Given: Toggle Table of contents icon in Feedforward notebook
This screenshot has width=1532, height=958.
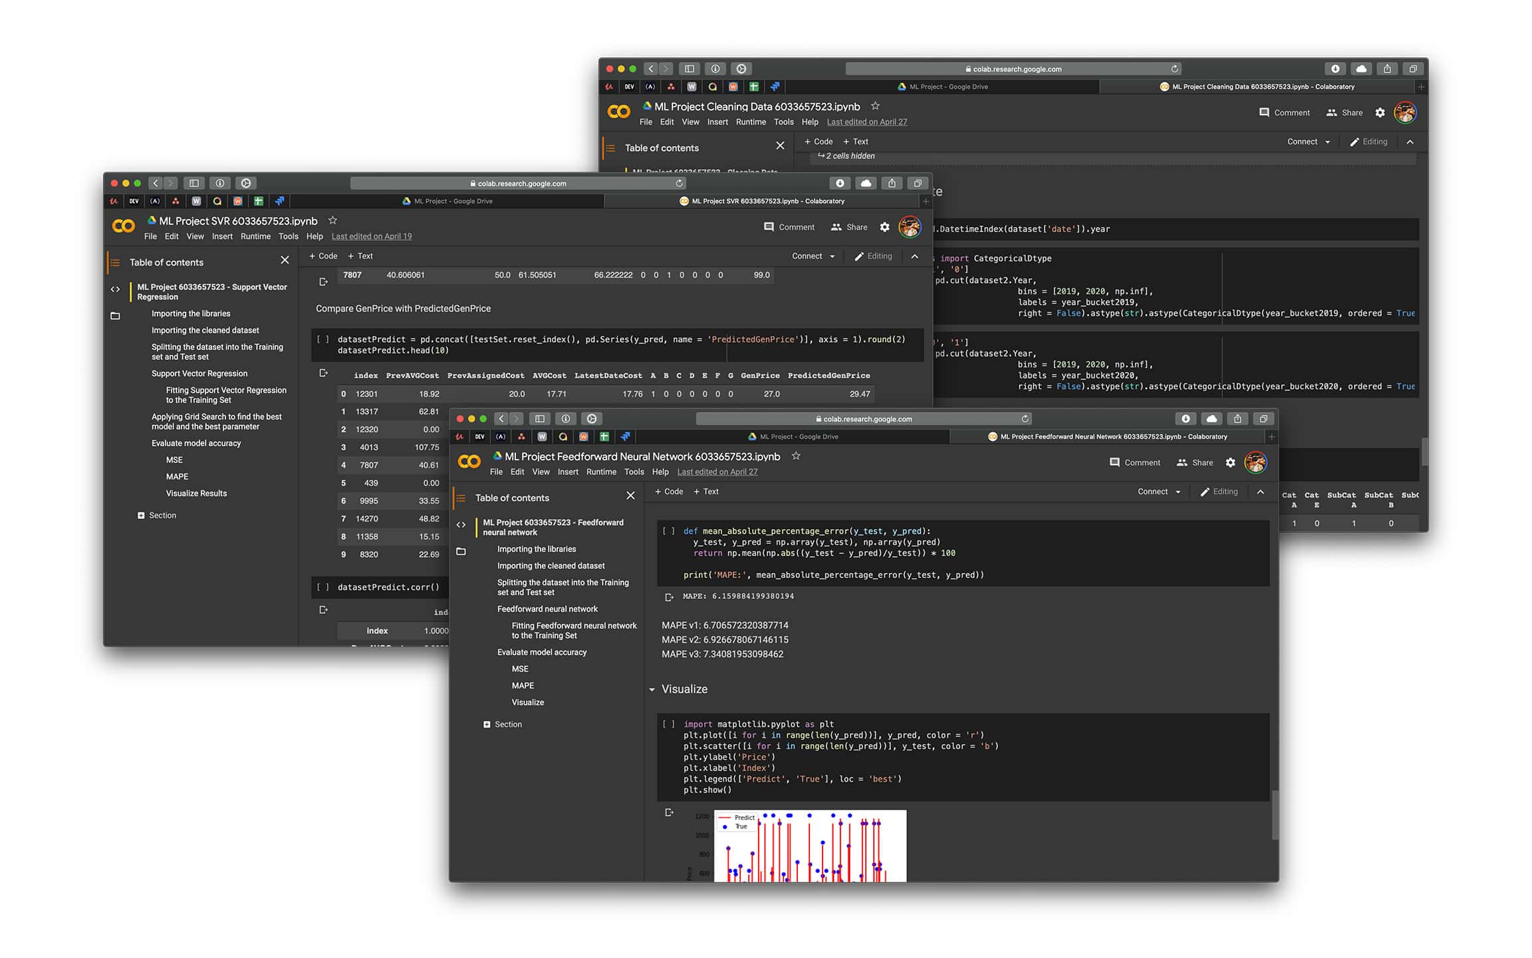Looking at the screenshot, I should coord(461,498).
